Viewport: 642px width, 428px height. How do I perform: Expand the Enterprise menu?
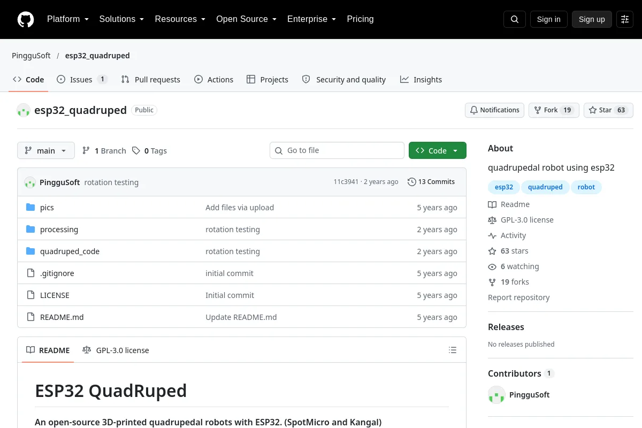(x=312, y=19)
